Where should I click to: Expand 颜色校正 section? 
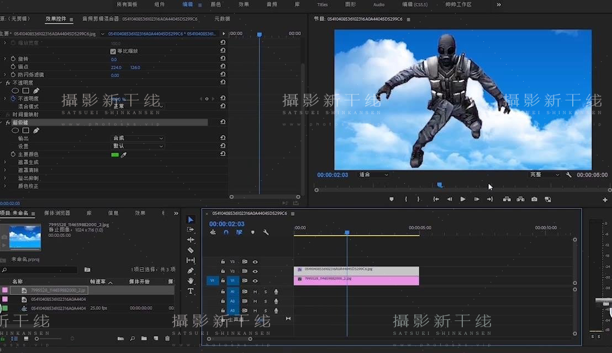pos(5,186)
